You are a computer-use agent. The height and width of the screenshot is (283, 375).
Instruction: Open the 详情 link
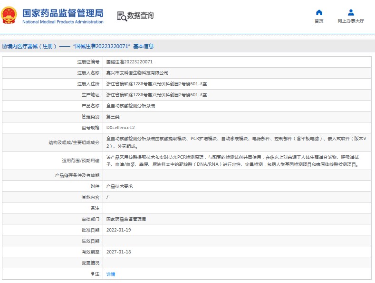[x=110, y=274]
